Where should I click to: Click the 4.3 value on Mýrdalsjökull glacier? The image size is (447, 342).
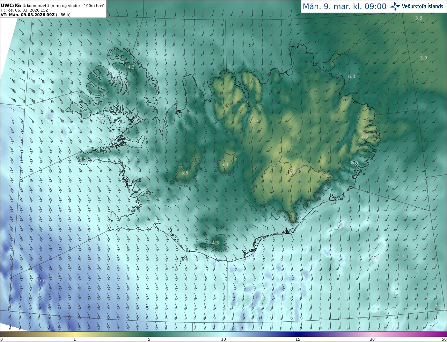point(215,242)
